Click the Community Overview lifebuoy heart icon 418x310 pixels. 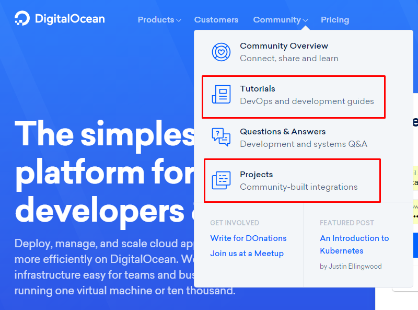221,52
